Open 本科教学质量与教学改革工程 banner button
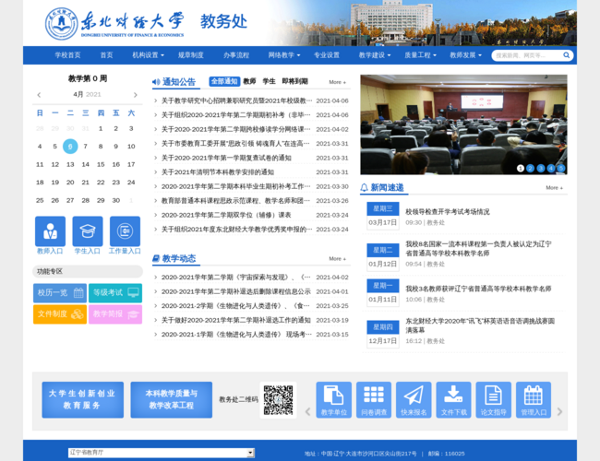This screenshot has height=461, width=600. pos(172,399)
